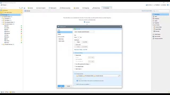170x95 pixels.
Task: Choose Select weeks under Every month
Action: coord(61,41)
